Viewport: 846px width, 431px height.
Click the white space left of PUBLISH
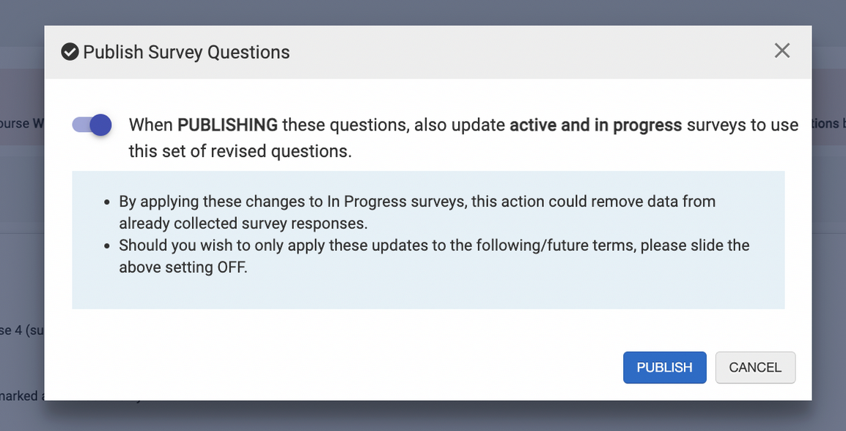(367, 367)
